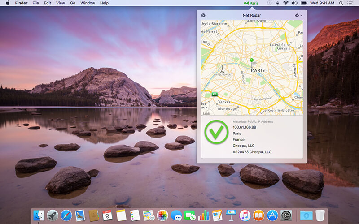Launch Launchpad rocket icon in Dock
The image size is (359, 224).
pos(53,215)
